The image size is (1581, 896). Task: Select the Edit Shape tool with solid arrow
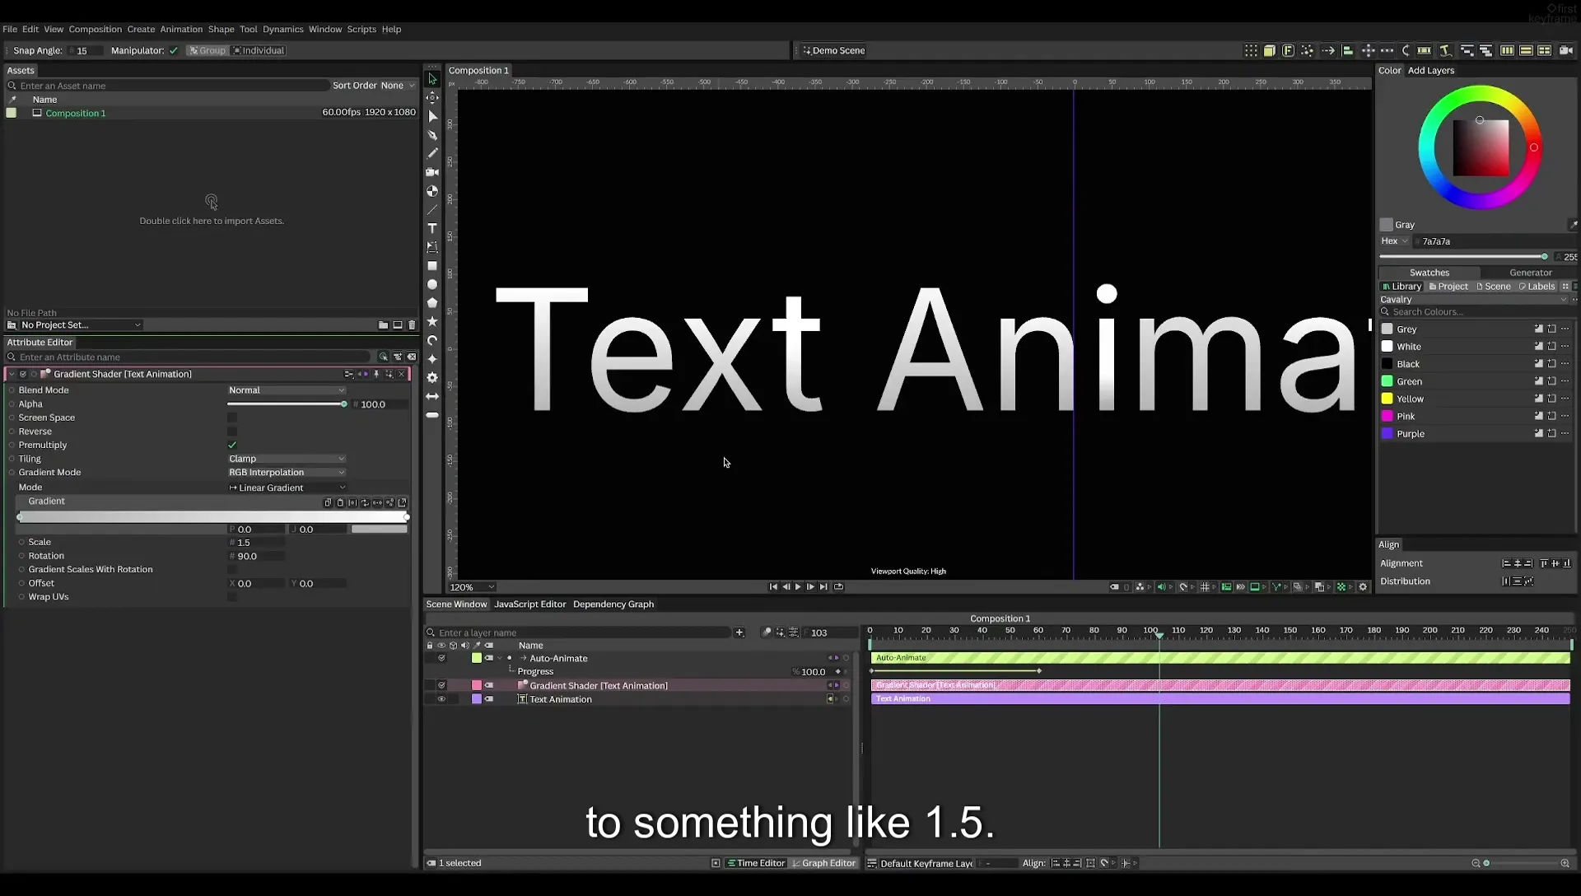point(432,116)
